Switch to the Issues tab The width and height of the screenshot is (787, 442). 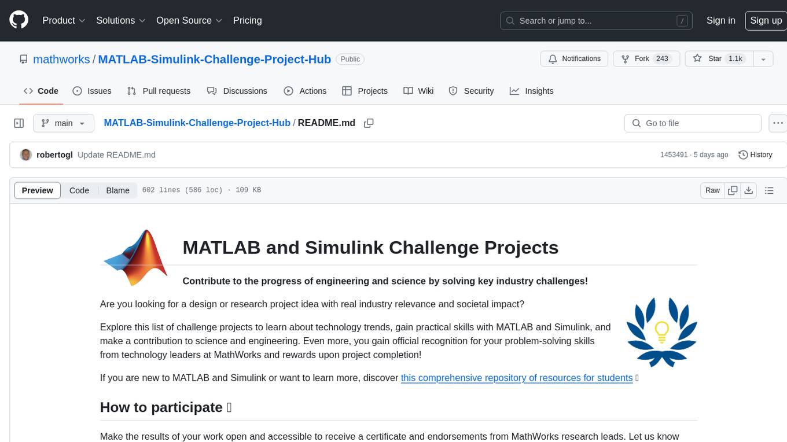coord(92,91)
